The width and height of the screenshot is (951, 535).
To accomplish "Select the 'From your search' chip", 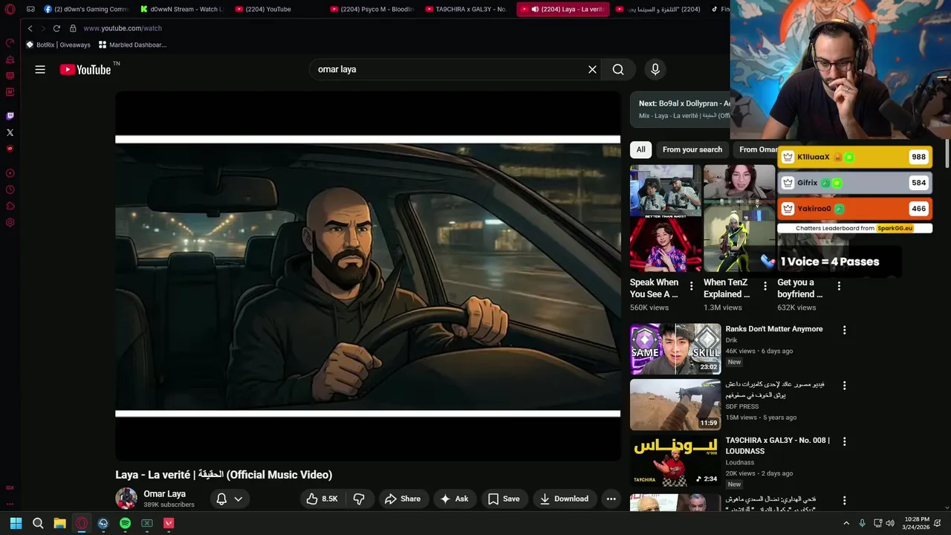I will pyautogui.click(x=692, y=149).
